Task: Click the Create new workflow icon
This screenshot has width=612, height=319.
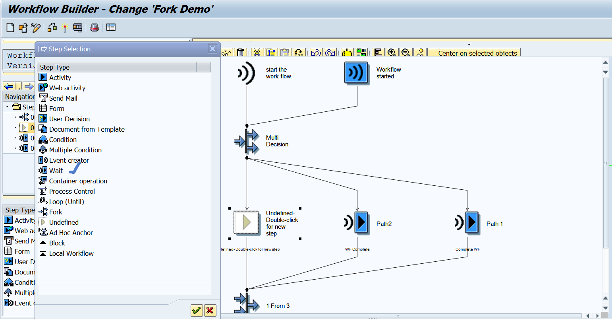Action: click(10, 27)
